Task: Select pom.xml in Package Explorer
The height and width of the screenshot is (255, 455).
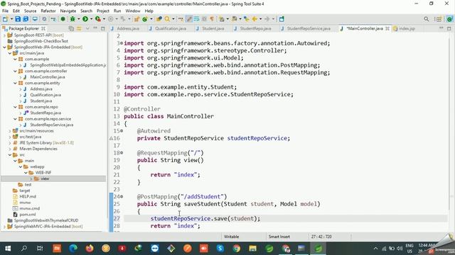Action: click(28, 215)
